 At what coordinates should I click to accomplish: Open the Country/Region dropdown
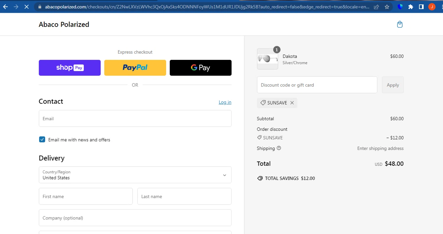point(135,175)
